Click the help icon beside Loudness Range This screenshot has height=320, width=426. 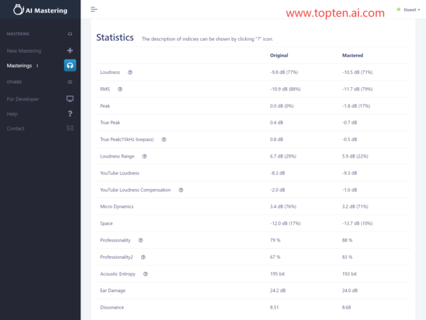(144, 156)
